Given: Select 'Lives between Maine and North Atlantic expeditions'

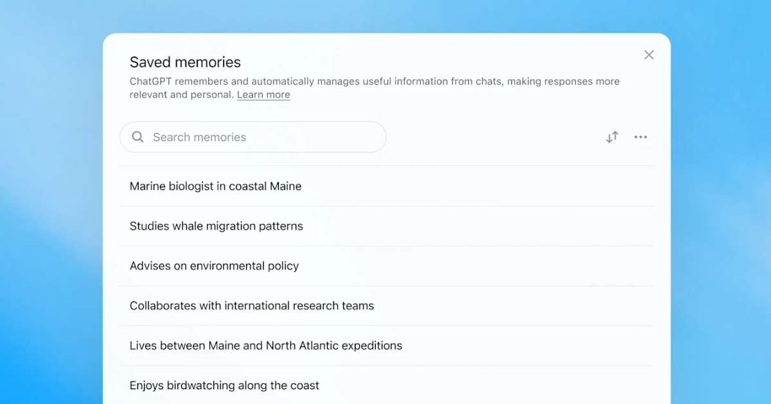Looking at the screenshot, I should (x=387, y=345).
